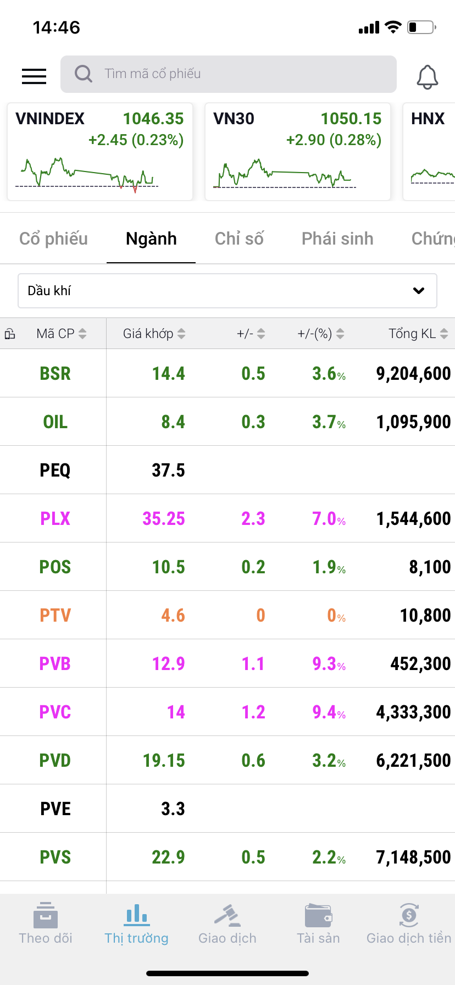Switch to the Cổ phiếu tab
The width and height of the screenshot is (455, 985).
53,239
